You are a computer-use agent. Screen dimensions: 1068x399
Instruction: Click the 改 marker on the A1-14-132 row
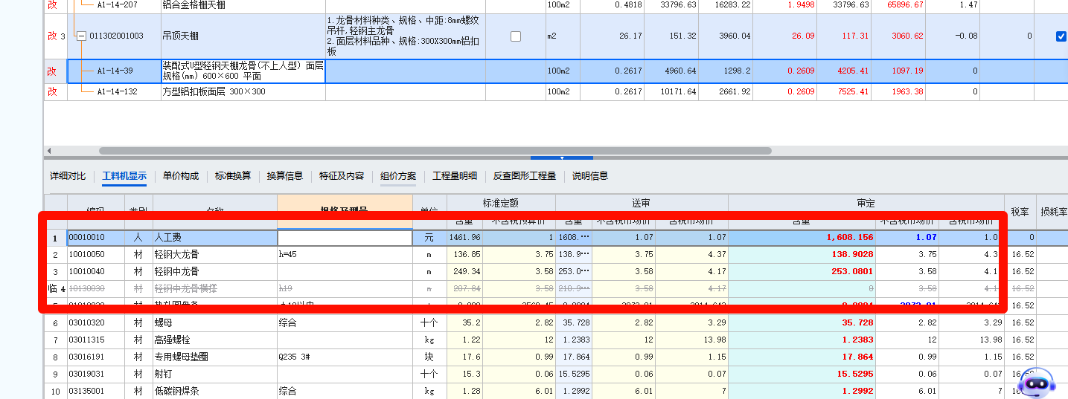pyautogui.click(x=52, y=91)
